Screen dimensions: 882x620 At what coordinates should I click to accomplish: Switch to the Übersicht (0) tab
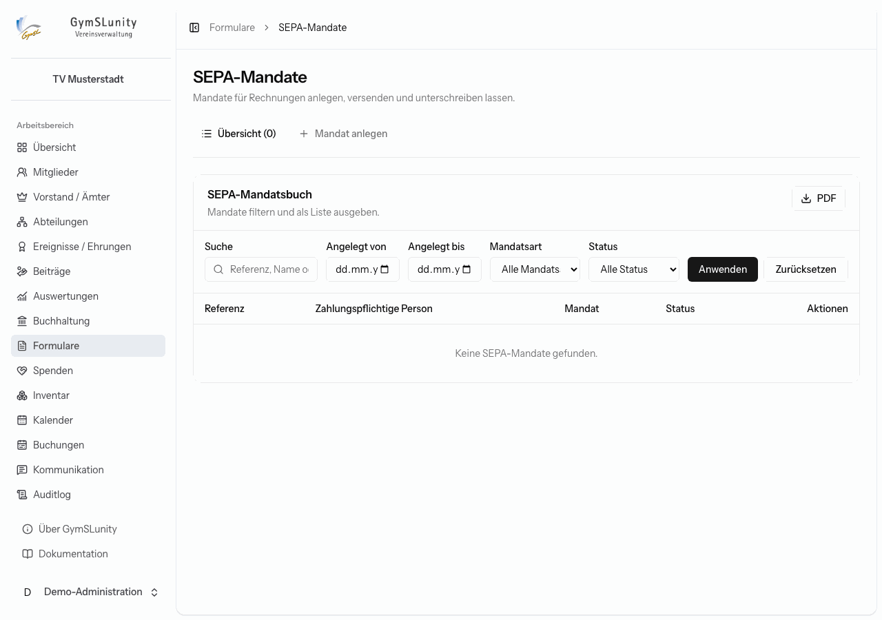238,134
